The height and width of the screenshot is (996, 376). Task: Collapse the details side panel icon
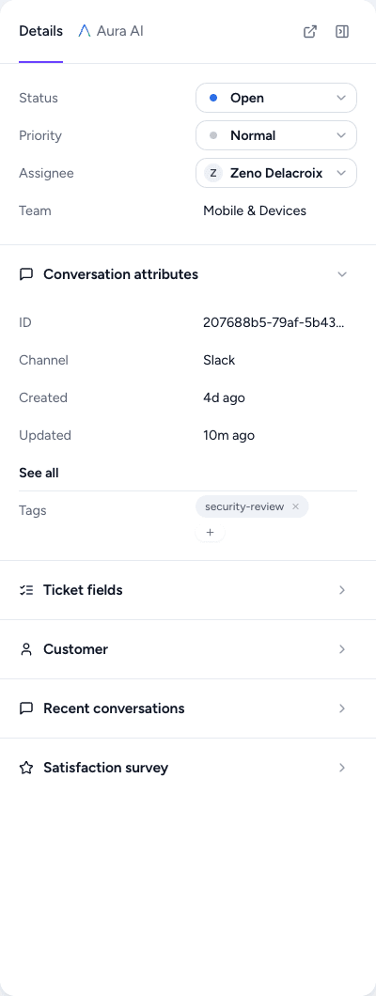(x=342, y=31)
